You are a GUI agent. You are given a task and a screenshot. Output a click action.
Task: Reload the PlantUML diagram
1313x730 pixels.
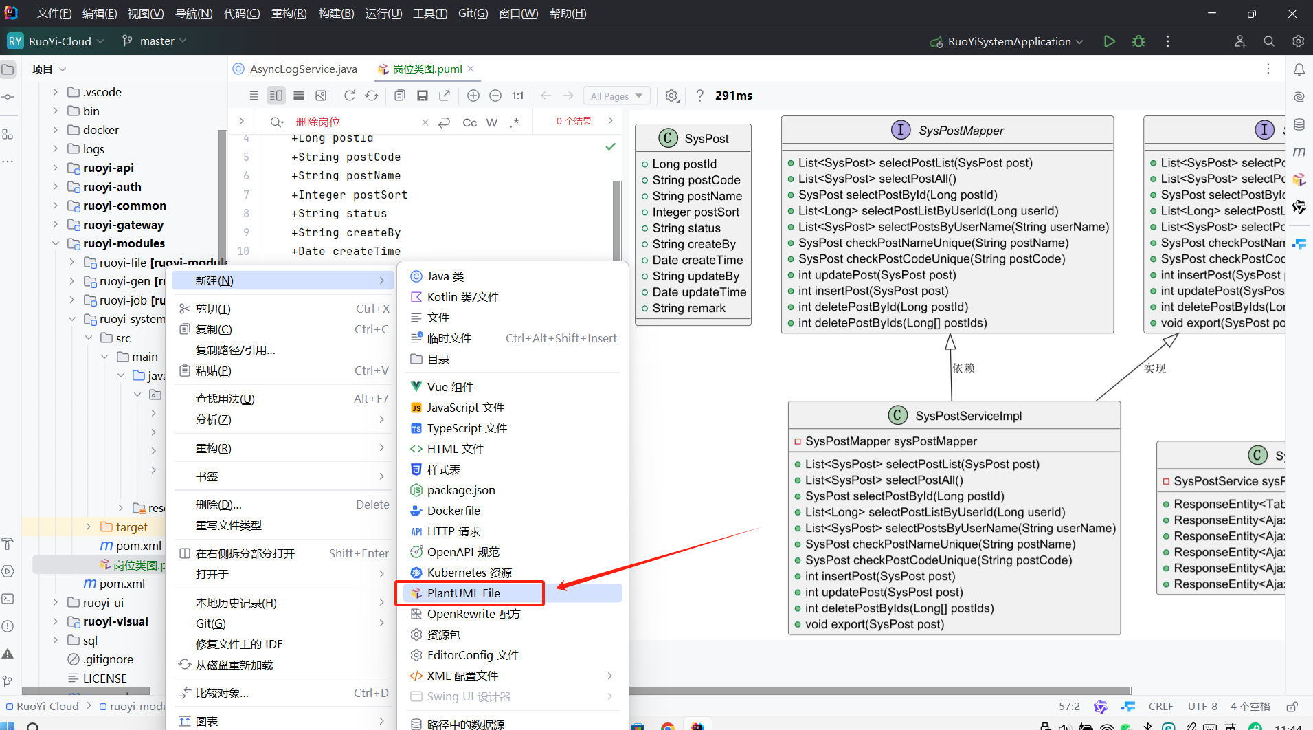[350, 96]
